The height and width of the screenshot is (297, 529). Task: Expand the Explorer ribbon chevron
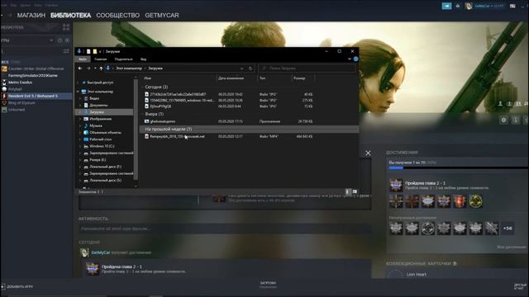click(x=350, y=59)
